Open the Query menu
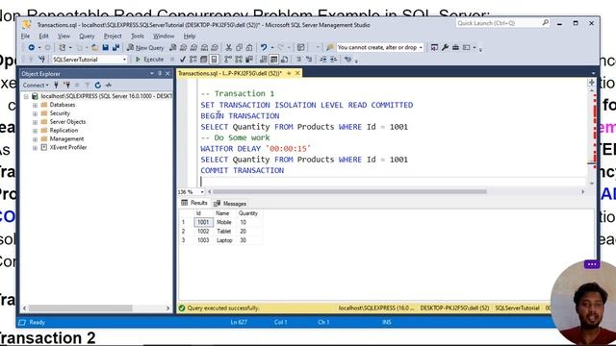Viewport: 616px width, 346px height. coord(87,36)
